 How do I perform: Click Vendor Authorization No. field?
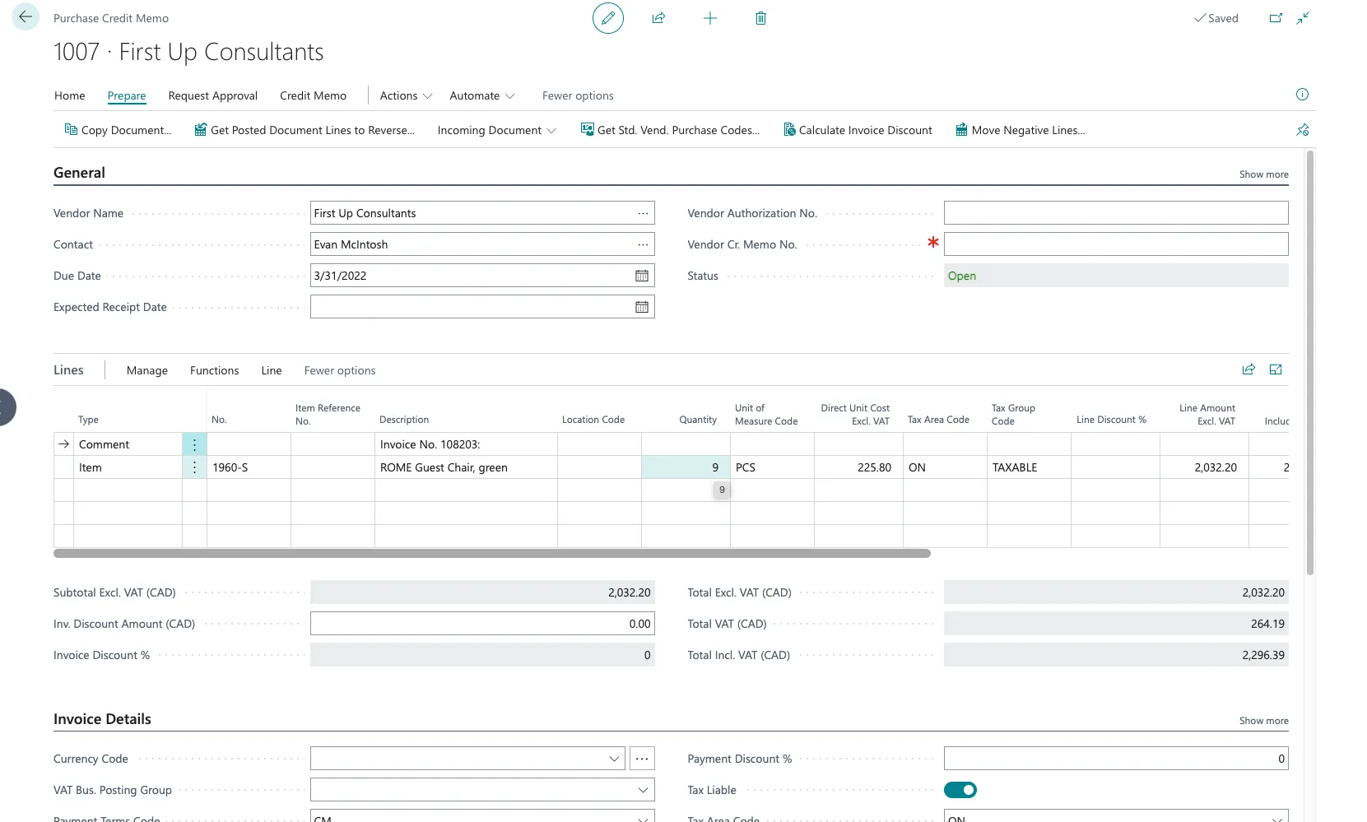tap(1116, 213)
